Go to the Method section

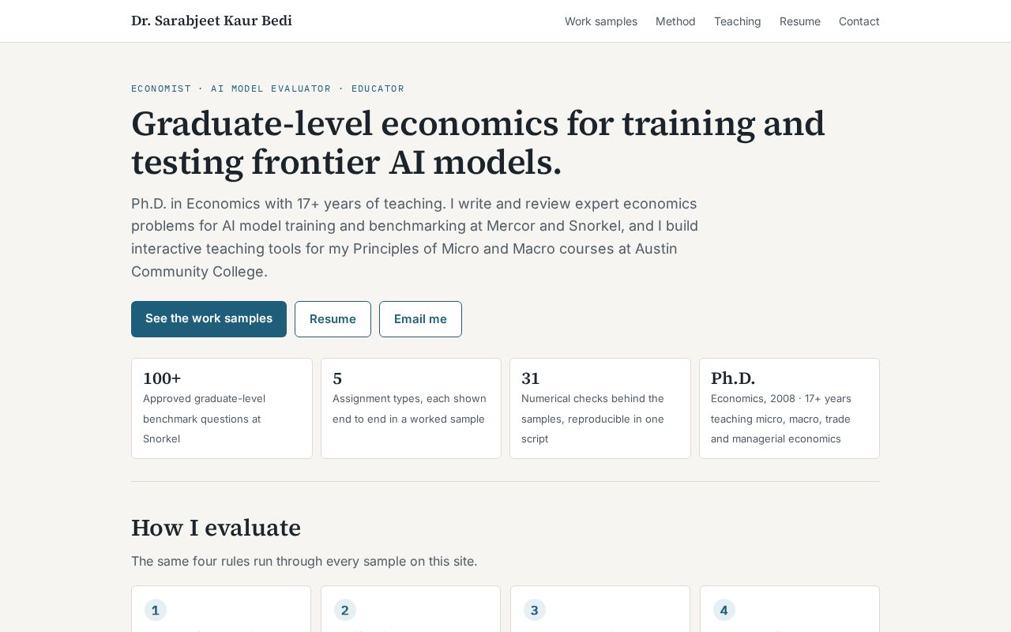(675, 21)
